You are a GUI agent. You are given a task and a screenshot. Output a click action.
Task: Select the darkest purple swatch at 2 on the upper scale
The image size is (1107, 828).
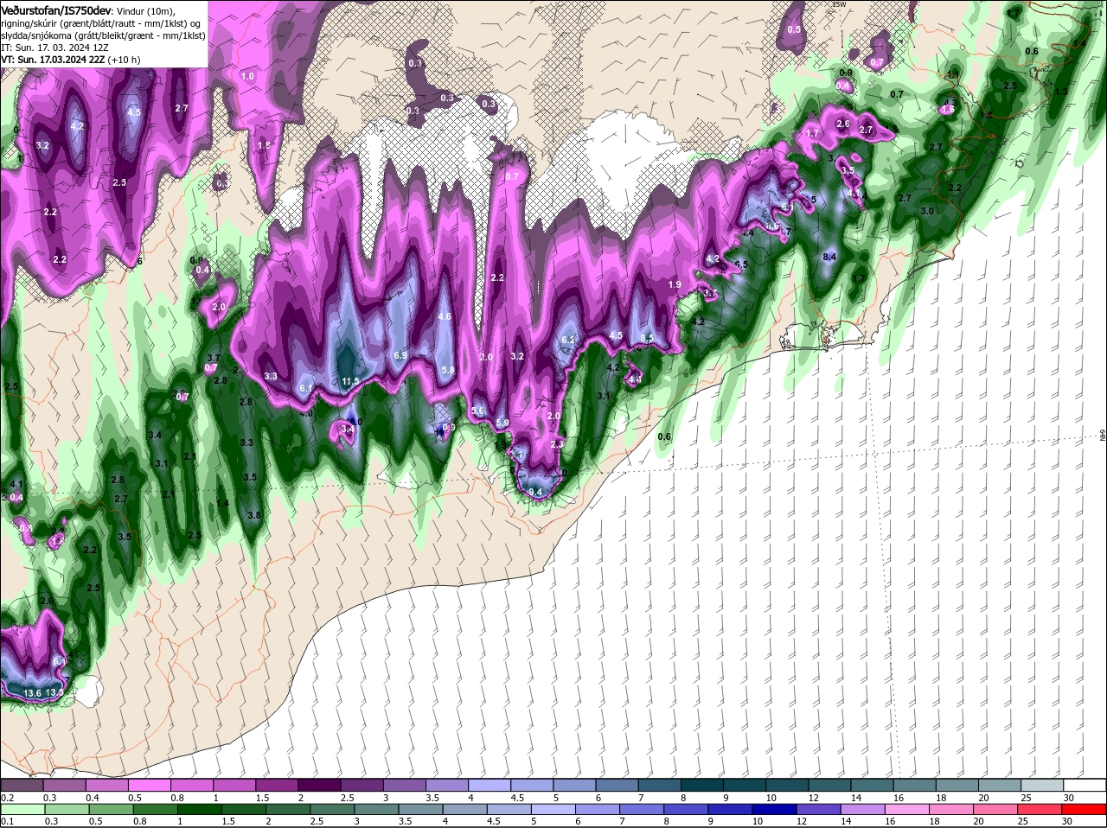tap(319, 786)
